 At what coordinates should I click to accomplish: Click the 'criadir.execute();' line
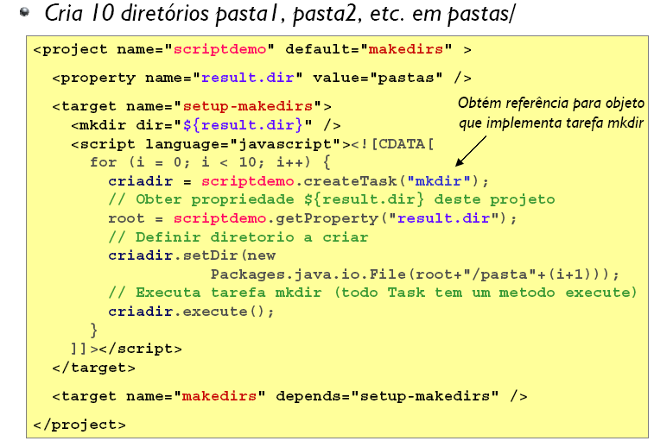point(191,312)
